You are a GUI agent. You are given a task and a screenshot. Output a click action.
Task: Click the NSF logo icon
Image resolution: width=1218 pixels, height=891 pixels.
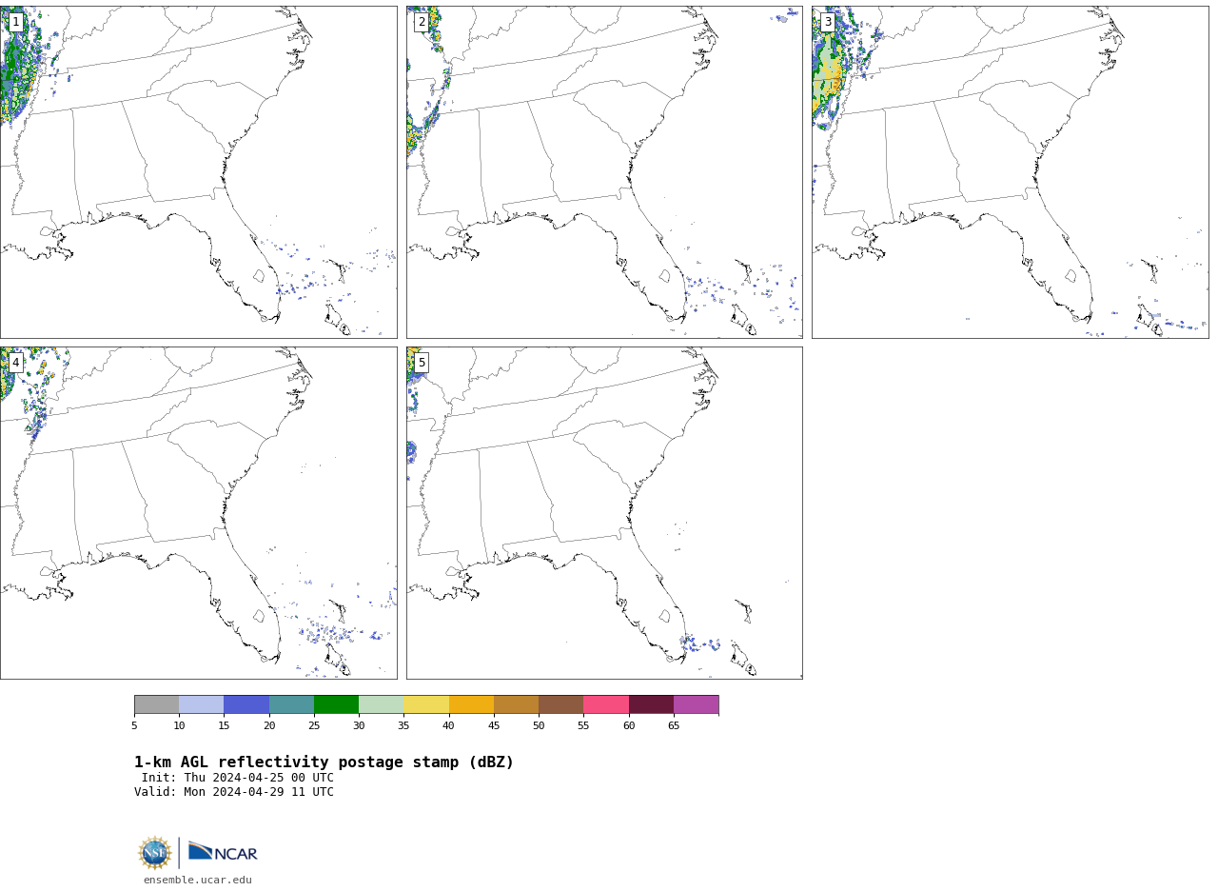[155, 853]
